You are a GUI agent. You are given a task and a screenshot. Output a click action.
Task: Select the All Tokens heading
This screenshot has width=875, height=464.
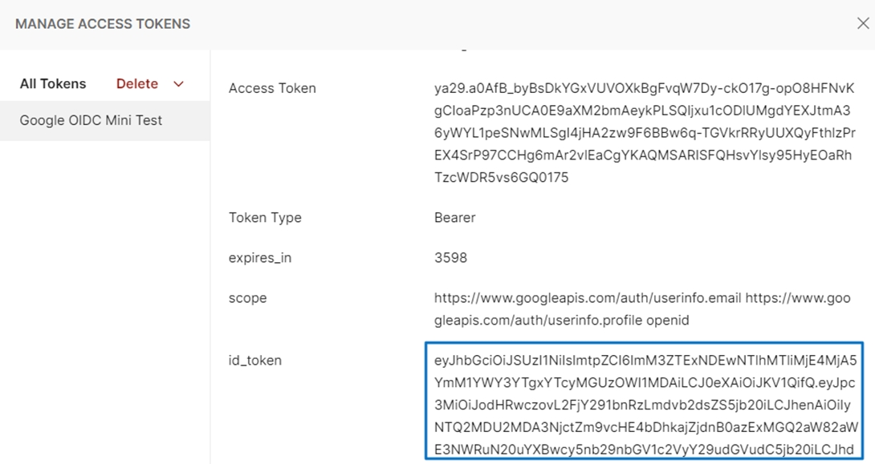point(53,84)
